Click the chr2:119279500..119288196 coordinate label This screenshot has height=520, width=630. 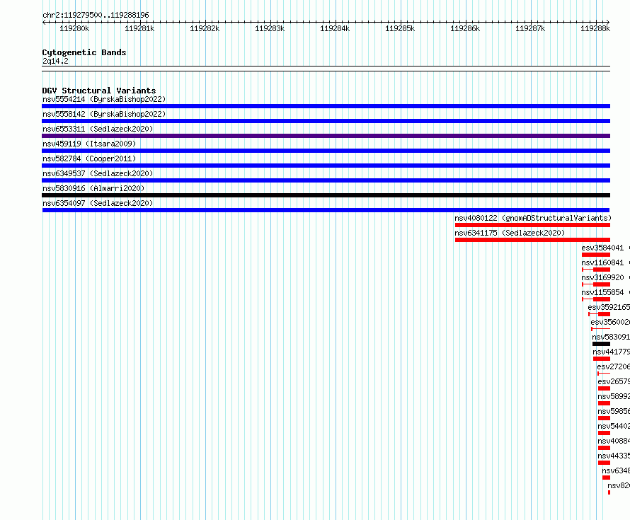[96, 15]
